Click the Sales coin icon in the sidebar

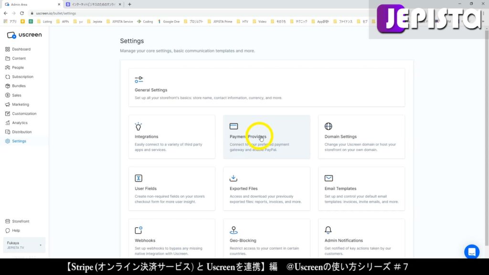(8, 95)
